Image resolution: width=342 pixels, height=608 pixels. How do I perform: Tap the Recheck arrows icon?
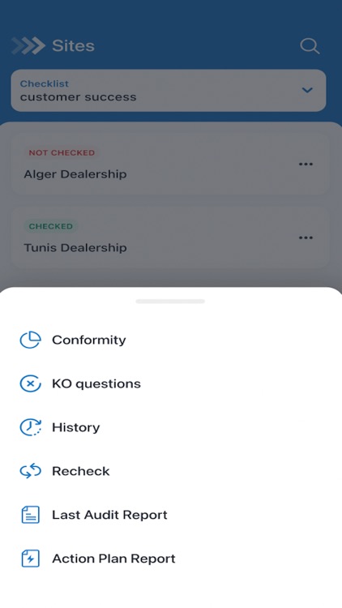(x=30, y=471)
